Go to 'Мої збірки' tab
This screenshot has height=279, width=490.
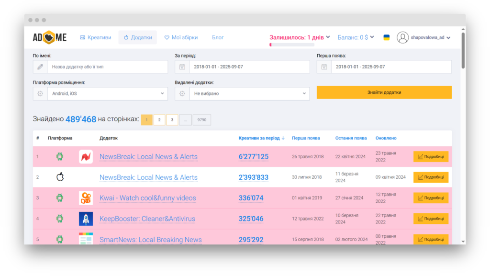[x=181, y=37]
